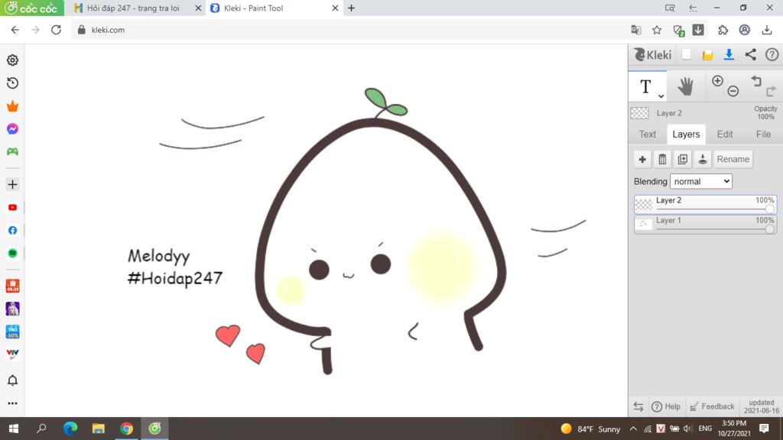Screen dimensions: 783x440
Task: Open Facebook from the sidebar
Action: click(x=12, y=231)
